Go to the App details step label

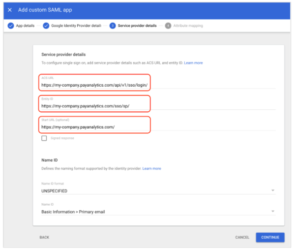click(x=26, y=26)
